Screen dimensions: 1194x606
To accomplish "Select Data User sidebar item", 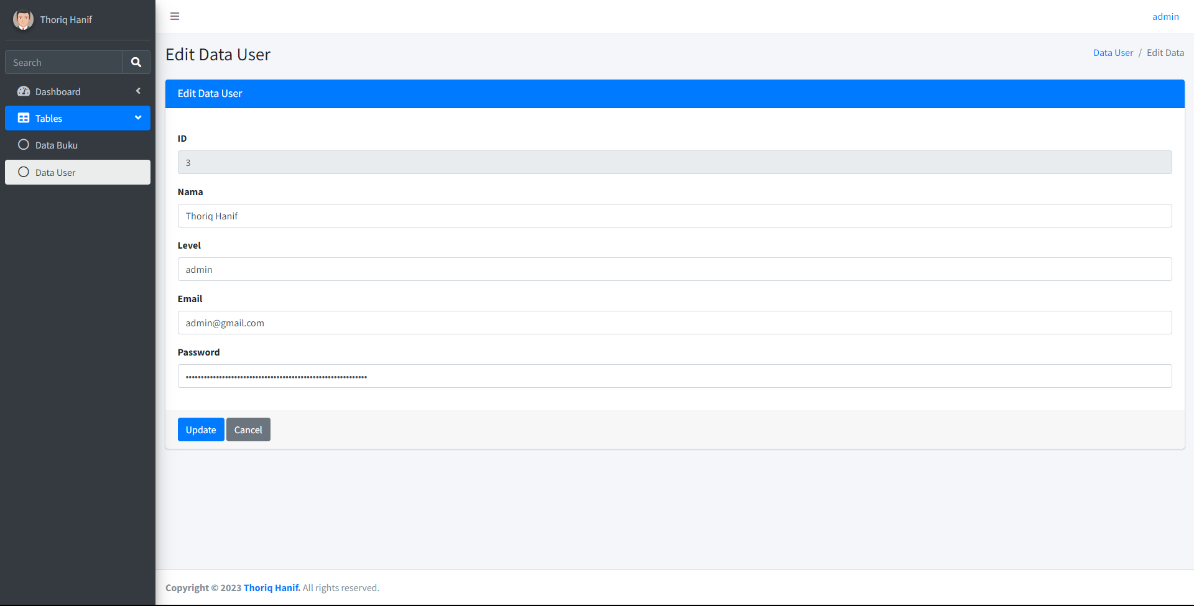I will click(55, 173).
